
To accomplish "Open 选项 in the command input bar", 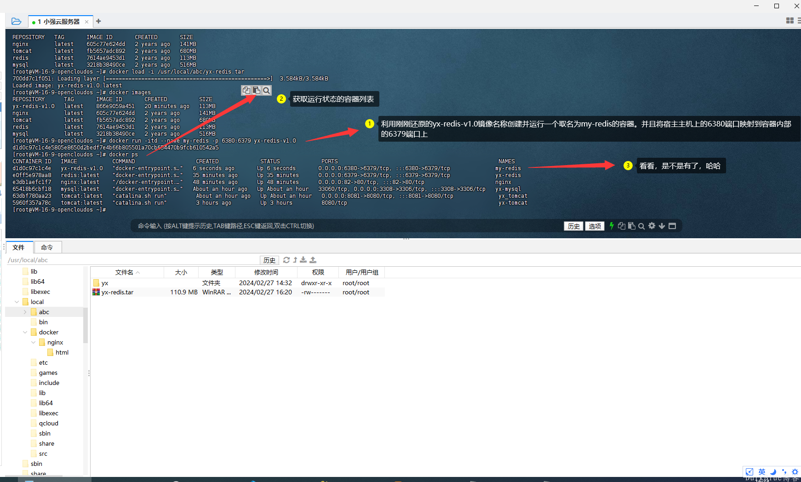I will (x=595, y=226).
